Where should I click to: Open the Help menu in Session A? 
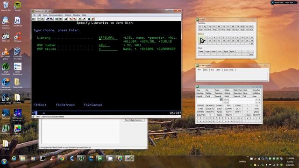tap(84, 15)
